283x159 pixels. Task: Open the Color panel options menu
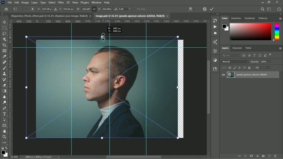click(x=280, y=19)
